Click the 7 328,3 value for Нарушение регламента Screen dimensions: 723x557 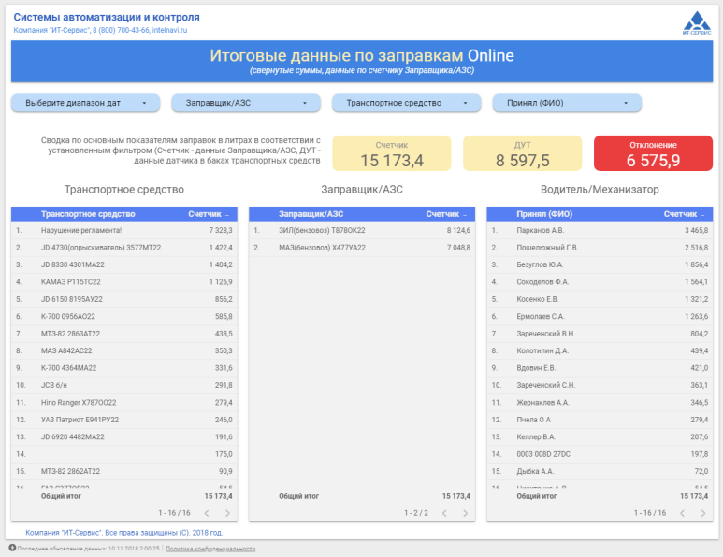[x=221, y=230]
